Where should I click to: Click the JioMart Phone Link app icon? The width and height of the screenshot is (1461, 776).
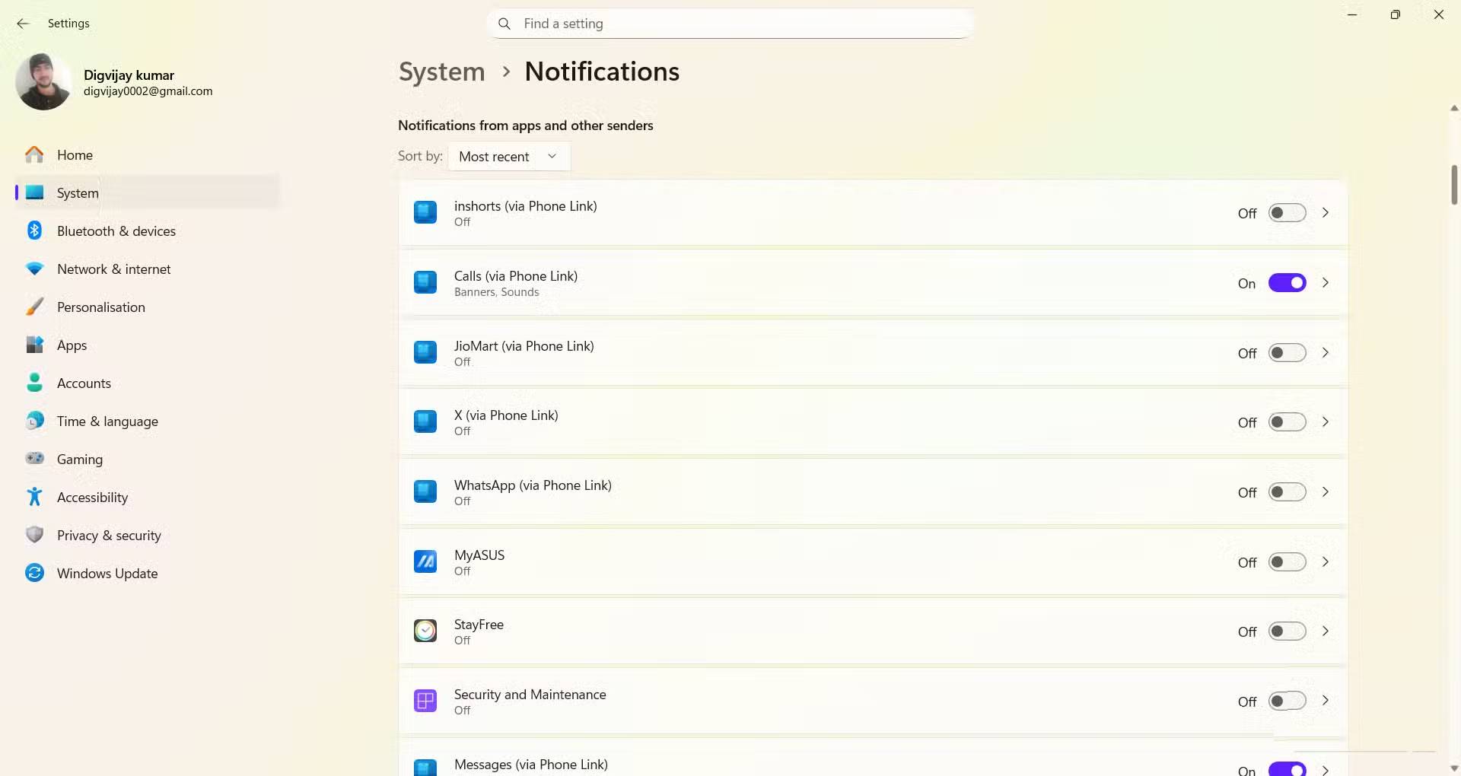[x=425, y=352]
